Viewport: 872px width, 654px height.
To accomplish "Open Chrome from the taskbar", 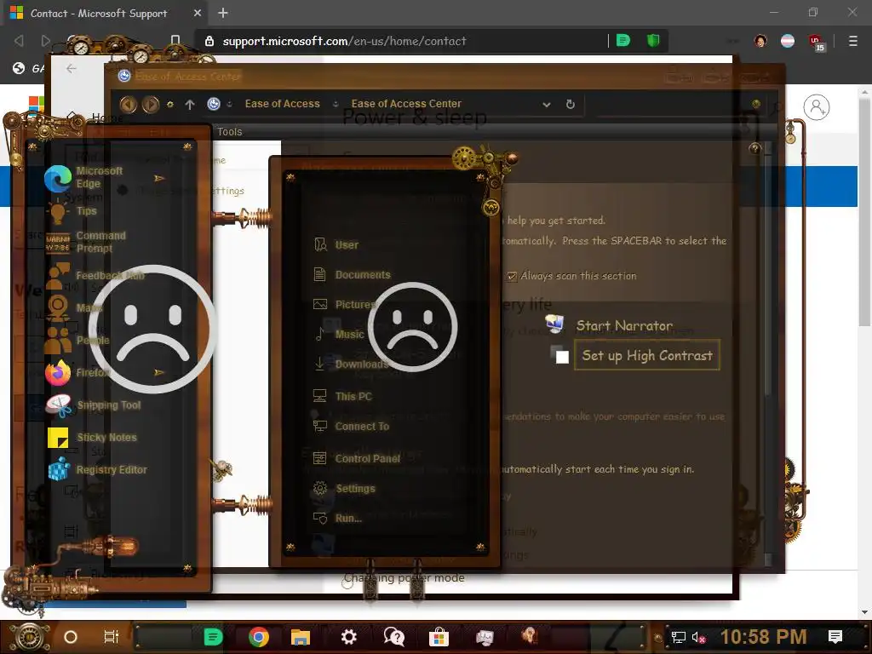I will click(x=259, y=637).
